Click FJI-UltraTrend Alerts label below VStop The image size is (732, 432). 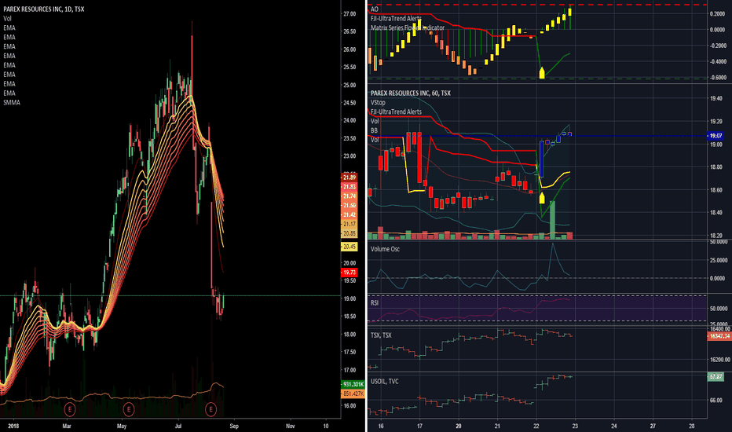396,112
